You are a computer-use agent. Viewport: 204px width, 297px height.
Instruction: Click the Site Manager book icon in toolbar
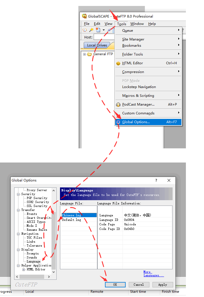(85, 30)
